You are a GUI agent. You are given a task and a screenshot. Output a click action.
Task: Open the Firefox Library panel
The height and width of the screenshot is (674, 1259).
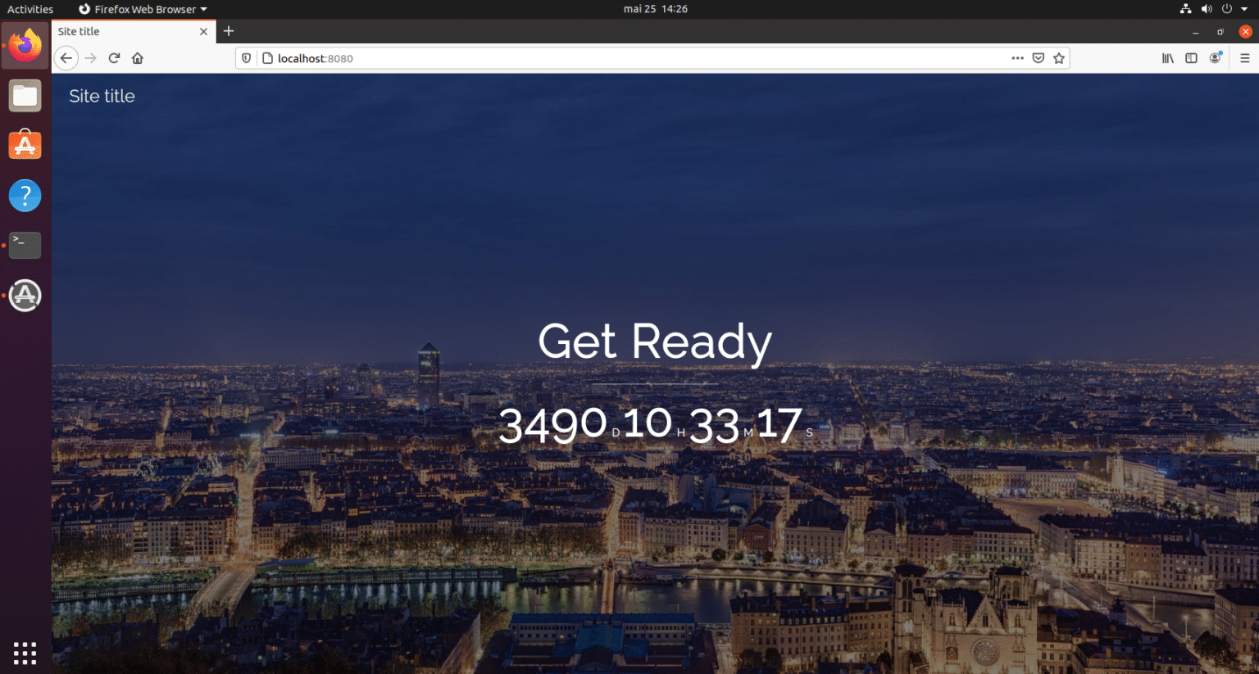click(1167, 58)
